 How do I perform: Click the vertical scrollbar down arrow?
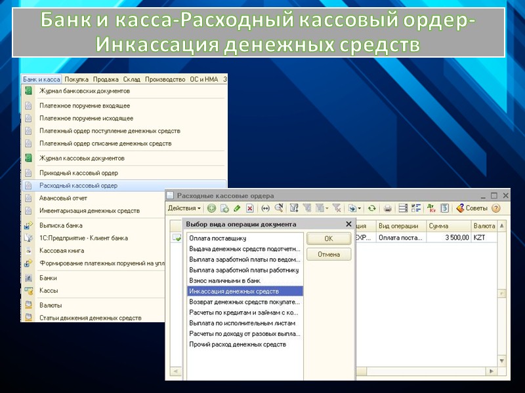pos(501,361)
